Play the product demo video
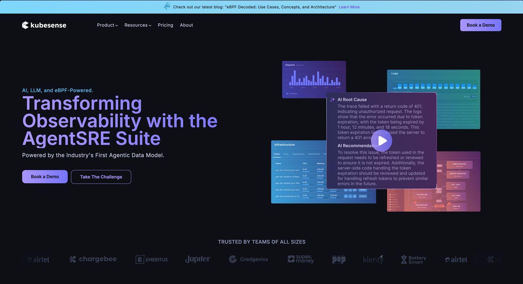The image size is (523, 284). [x=381, y=141]
